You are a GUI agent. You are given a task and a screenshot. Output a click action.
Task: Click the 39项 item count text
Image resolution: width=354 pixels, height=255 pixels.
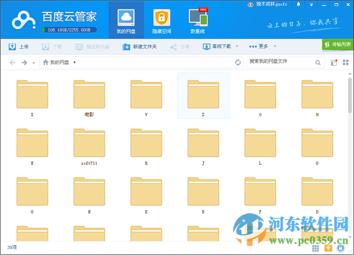pos(12,247)
